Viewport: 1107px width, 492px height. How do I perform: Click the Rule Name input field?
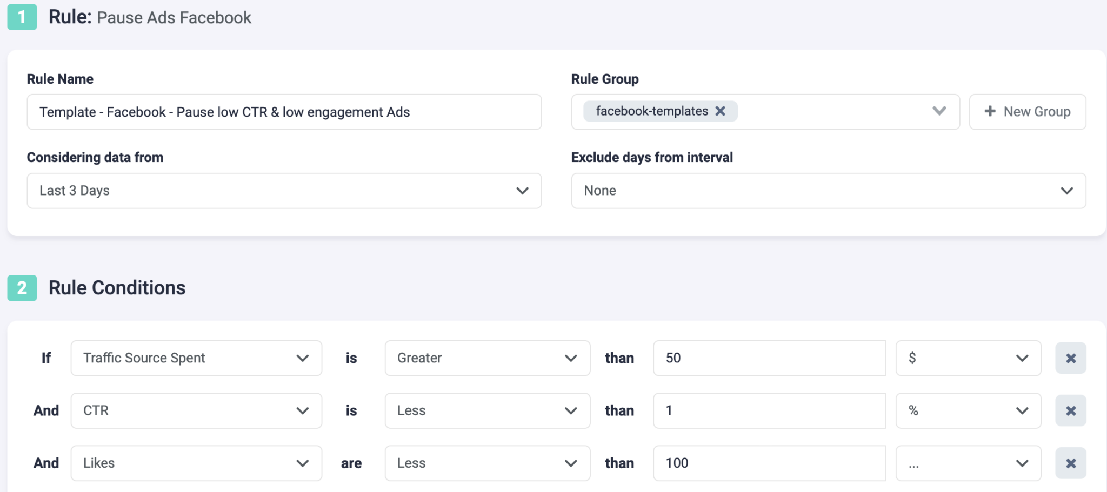284,112
